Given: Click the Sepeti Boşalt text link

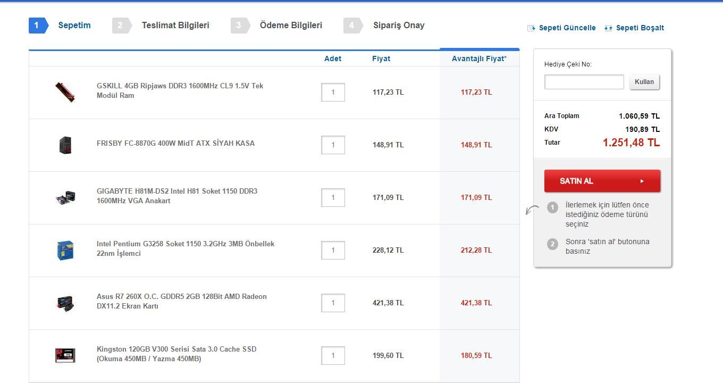Looking at the screenshot, I should point(640,28).
